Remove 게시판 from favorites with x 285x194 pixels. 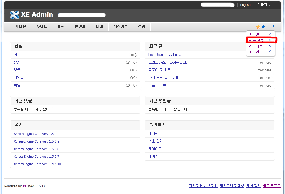tap(269, 34)
